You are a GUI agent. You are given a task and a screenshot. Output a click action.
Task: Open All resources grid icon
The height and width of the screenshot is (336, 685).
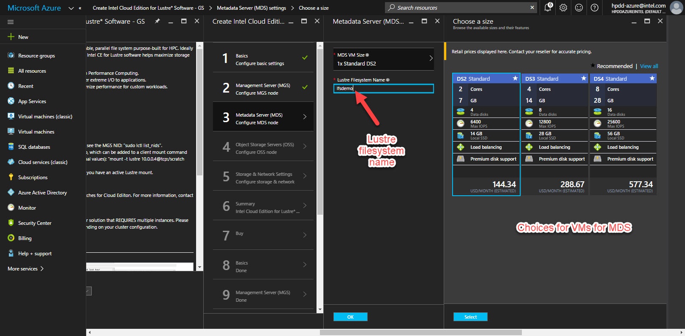pyautogui.click(x=11, y=71)
